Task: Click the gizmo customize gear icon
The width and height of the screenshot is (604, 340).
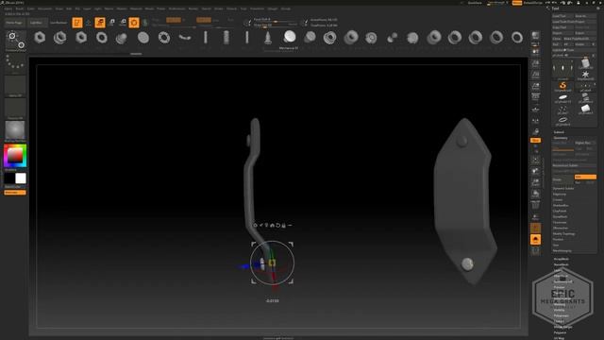Action: (x=255, y=225)
